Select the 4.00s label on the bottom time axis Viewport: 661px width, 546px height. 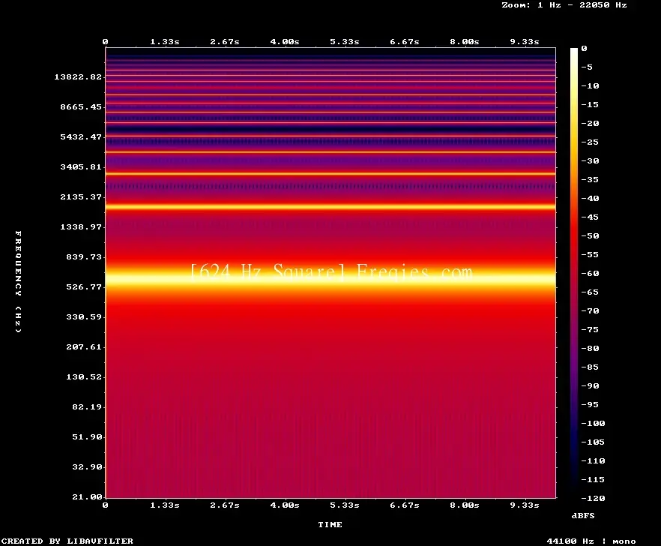coord(285,505)
